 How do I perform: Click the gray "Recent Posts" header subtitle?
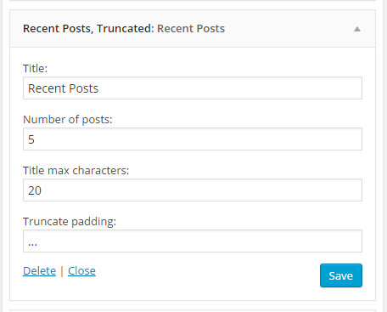click(x=191, y=29)
